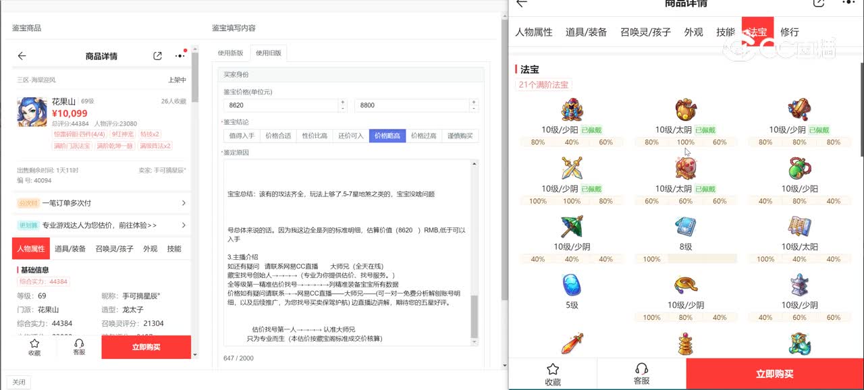
Task: Open share icon in left product header
Action: point(157,56)
